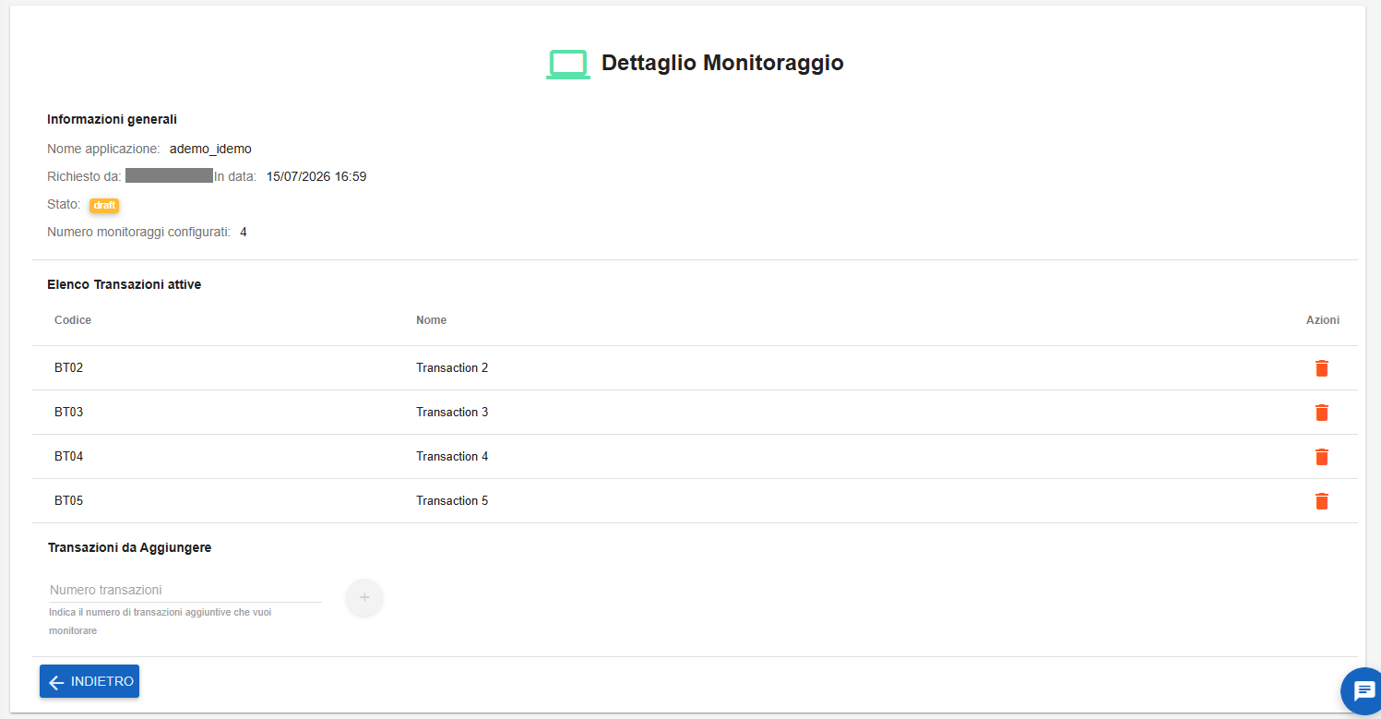Viewport: 1381px width, 719px height.
Task: Click the application name ademo_idemo
Action: [x=210, y=149]
